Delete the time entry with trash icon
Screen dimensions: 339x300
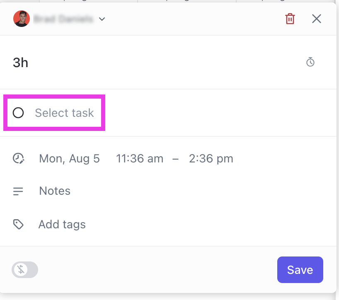pyautogui.click(x=290, y=19)
